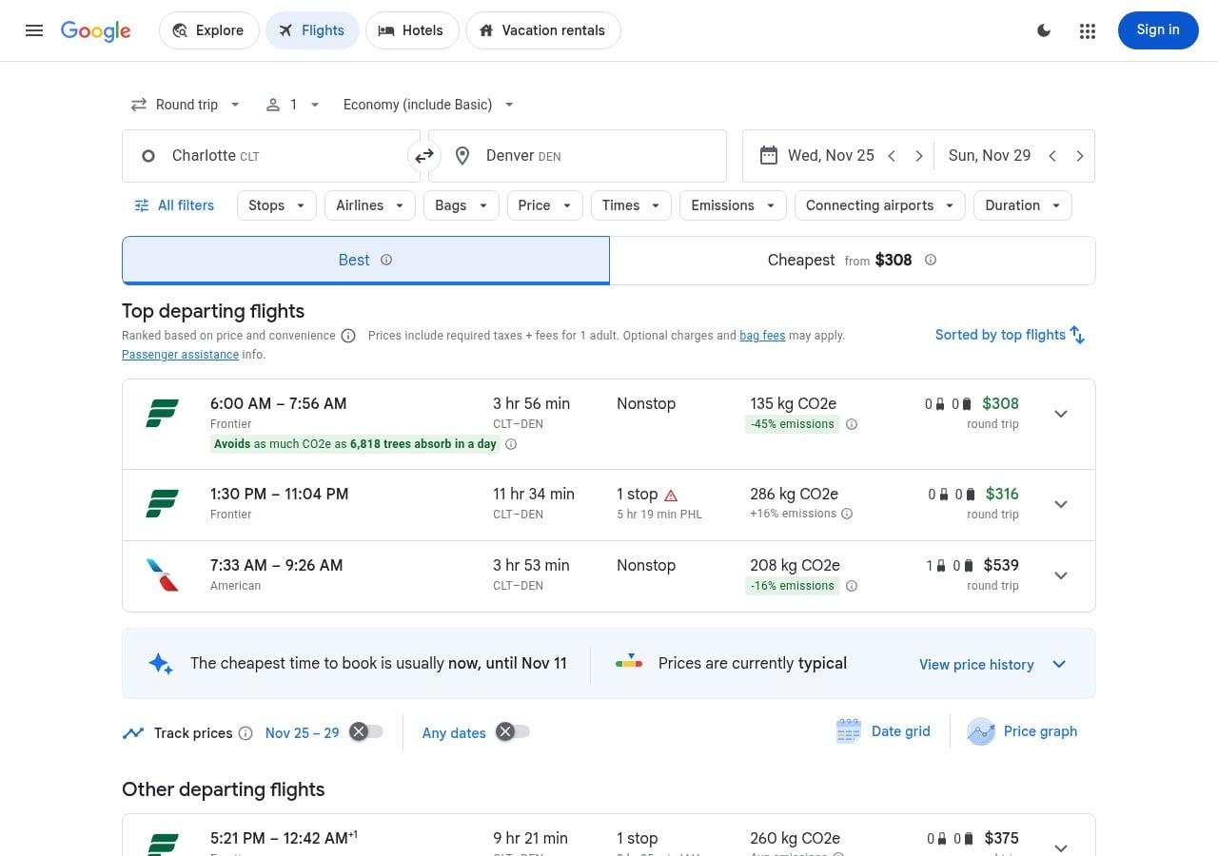This screenshot has width=1218, height=856.
Task: Open the Price graph view
Action: pyautogui.click(x=1023, y=731)
